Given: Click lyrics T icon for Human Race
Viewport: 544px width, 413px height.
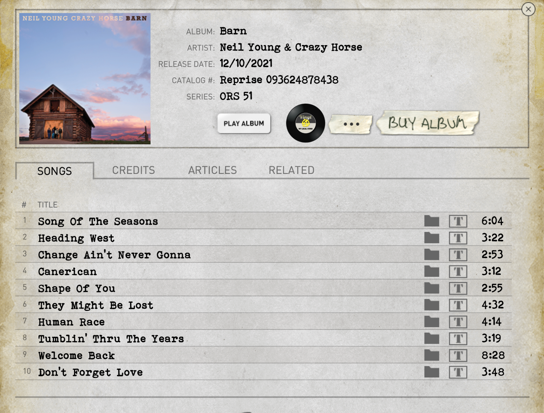Looking at the screenshot, I should pos(458,322).
